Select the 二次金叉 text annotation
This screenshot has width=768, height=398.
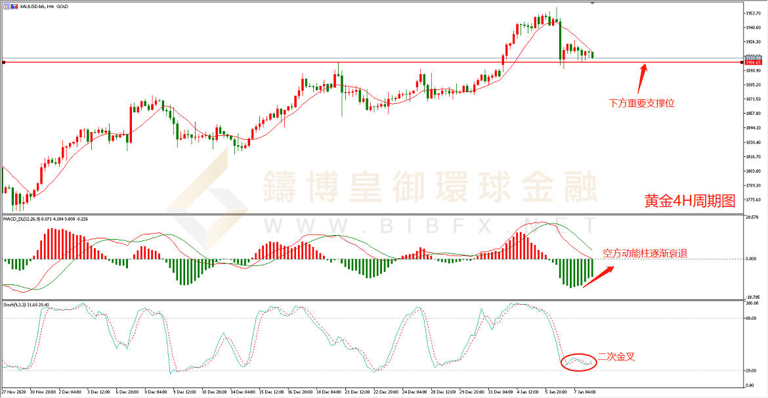point(617,357)
